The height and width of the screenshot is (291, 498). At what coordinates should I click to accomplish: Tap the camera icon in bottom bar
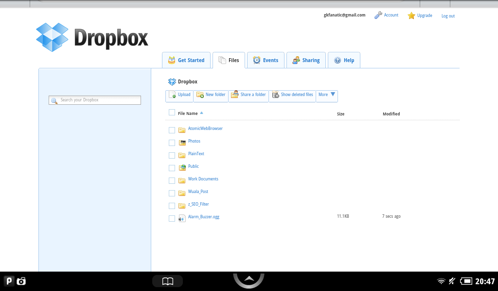coord(21,281)
